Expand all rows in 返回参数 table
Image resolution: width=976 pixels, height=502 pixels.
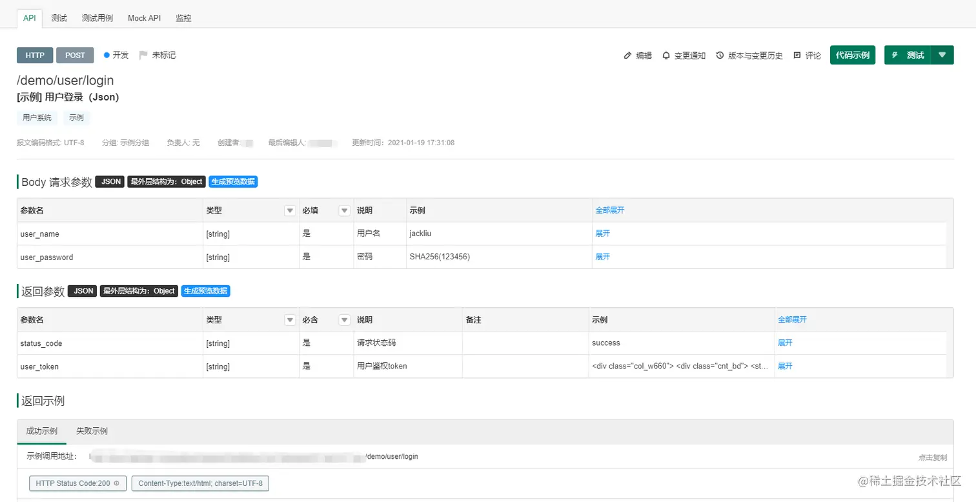(792, 319)
